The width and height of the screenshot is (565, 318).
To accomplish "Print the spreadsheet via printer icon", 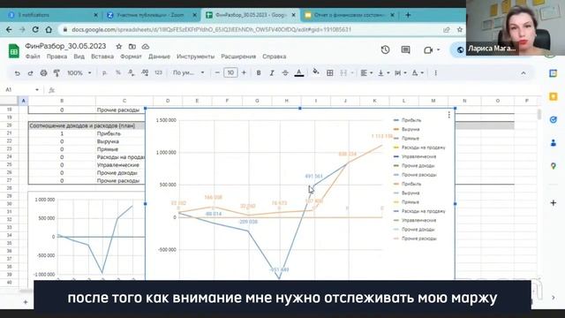I will point(43,73).
